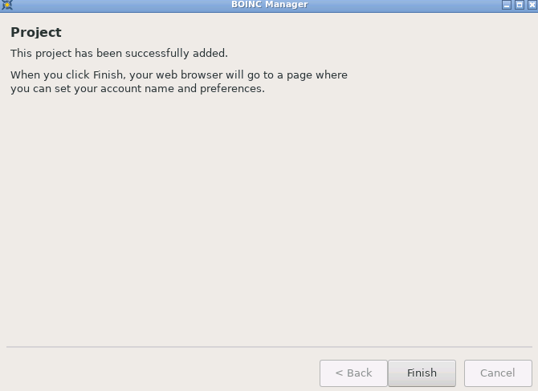Click the greyed-out Back button
This screenshot has width=538, height=391.
click(353, 373)
